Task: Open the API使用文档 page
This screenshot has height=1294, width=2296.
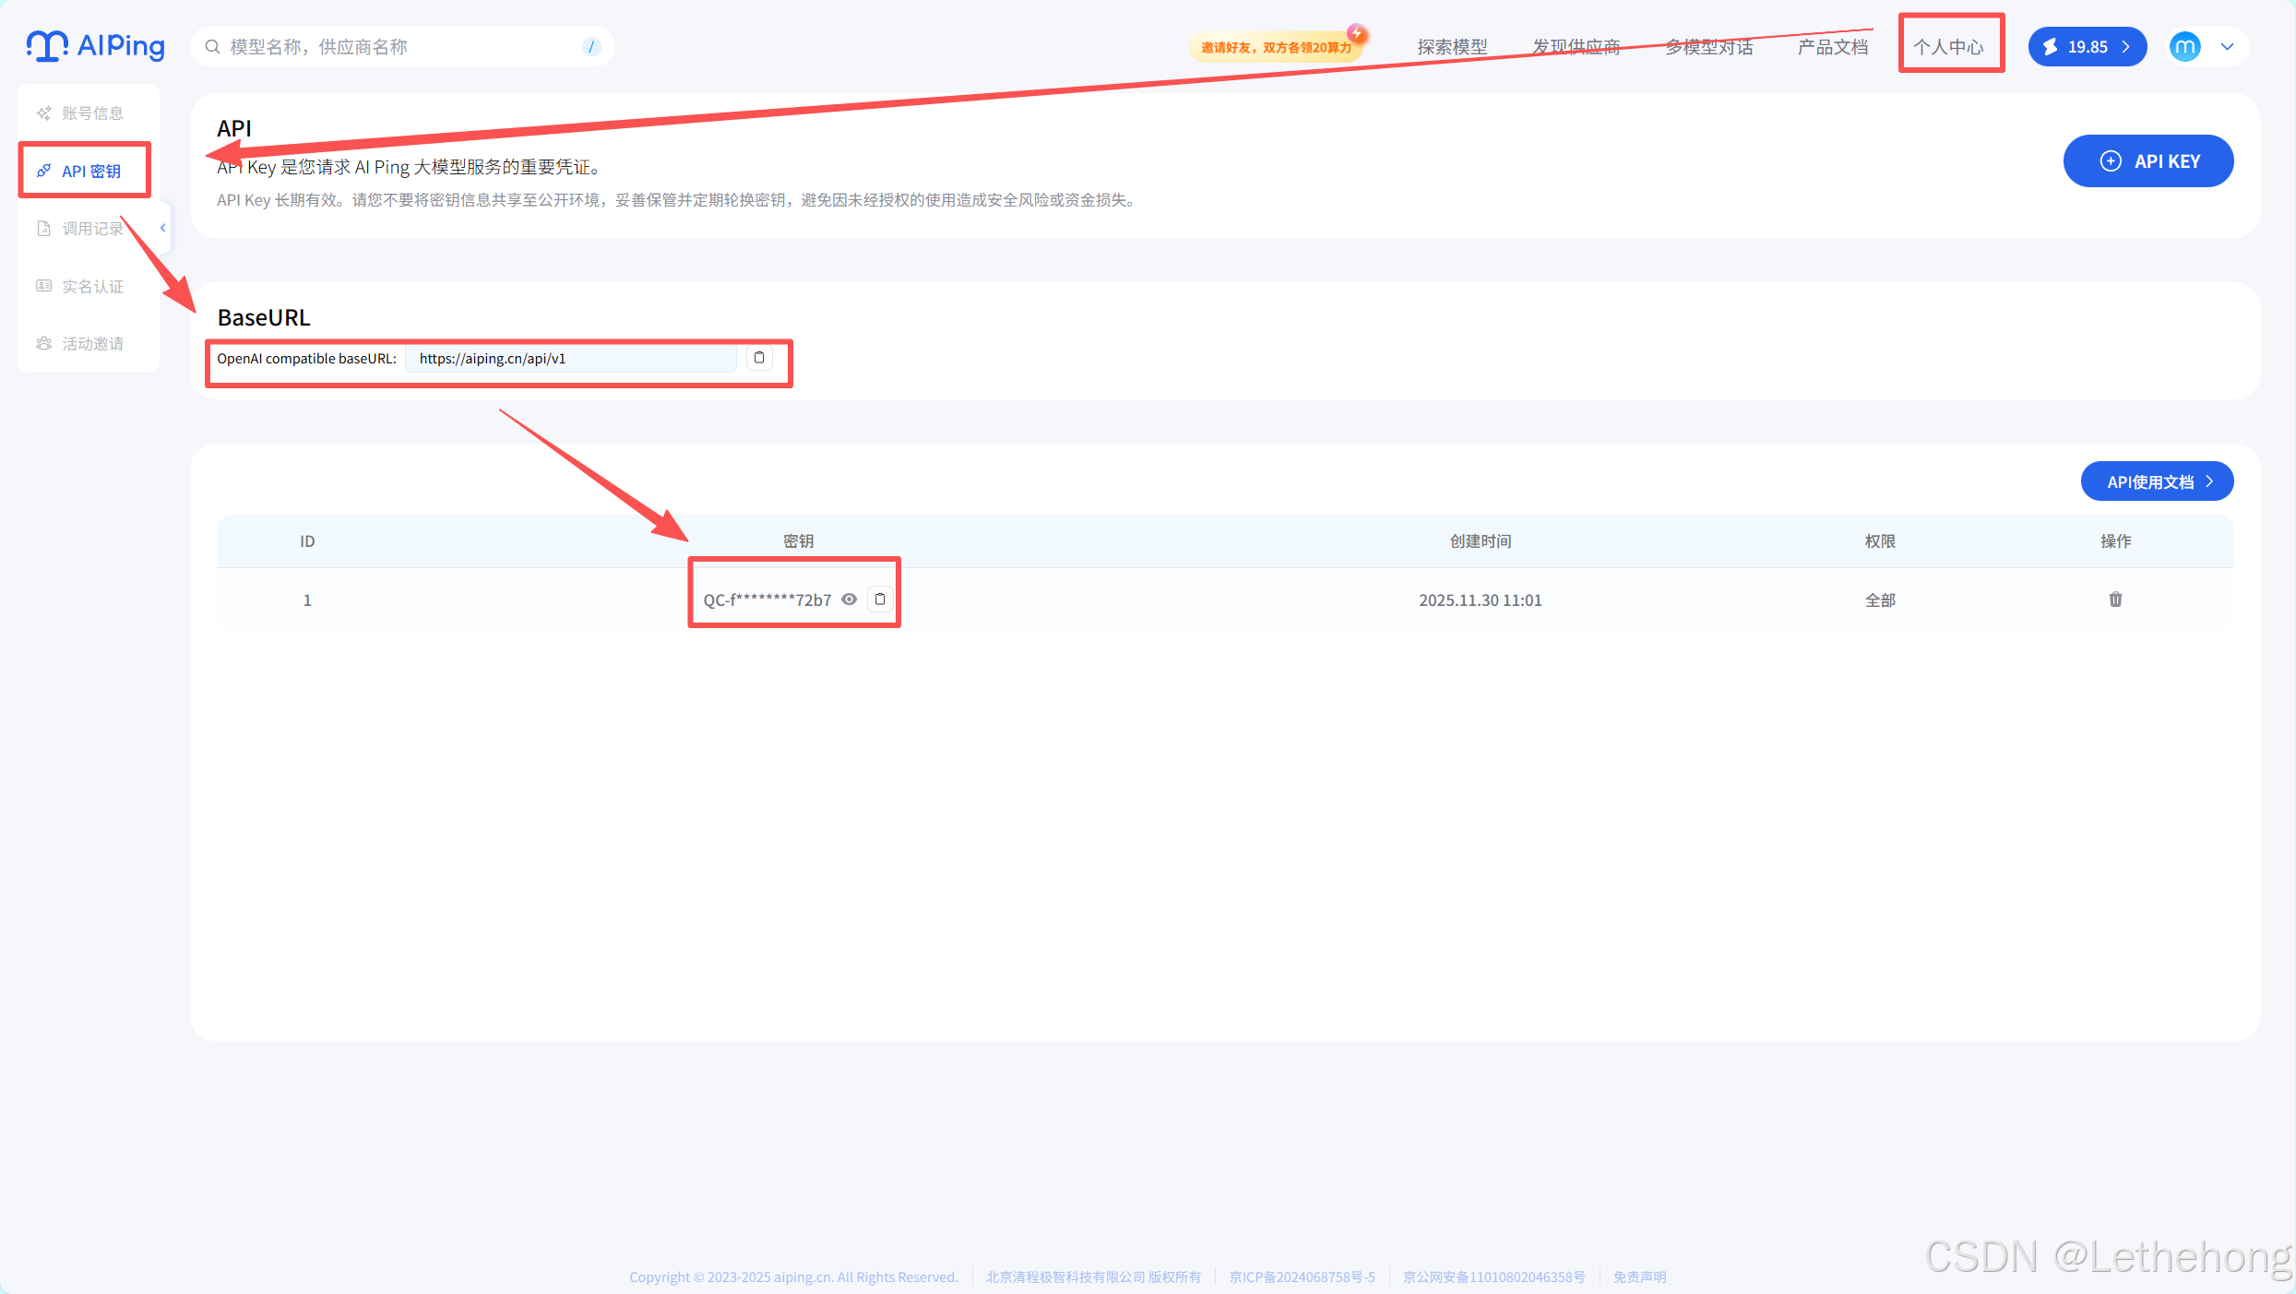Action: (x=2157, y=481)
